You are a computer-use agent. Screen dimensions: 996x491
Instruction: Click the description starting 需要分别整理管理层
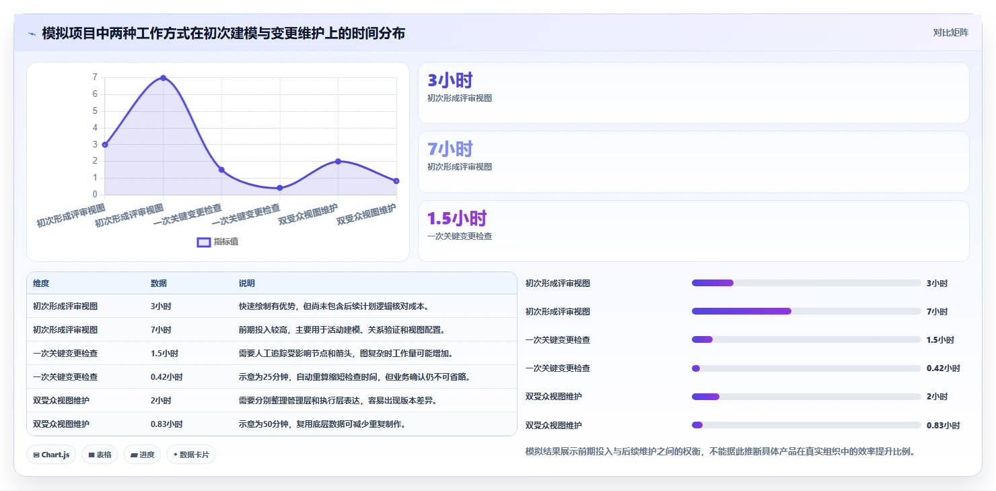[338, 401]
